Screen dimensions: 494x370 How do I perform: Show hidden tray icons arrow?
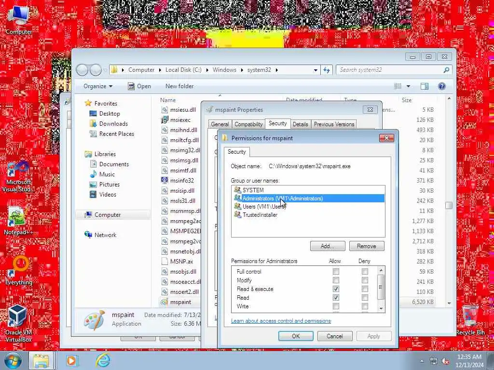422,361
